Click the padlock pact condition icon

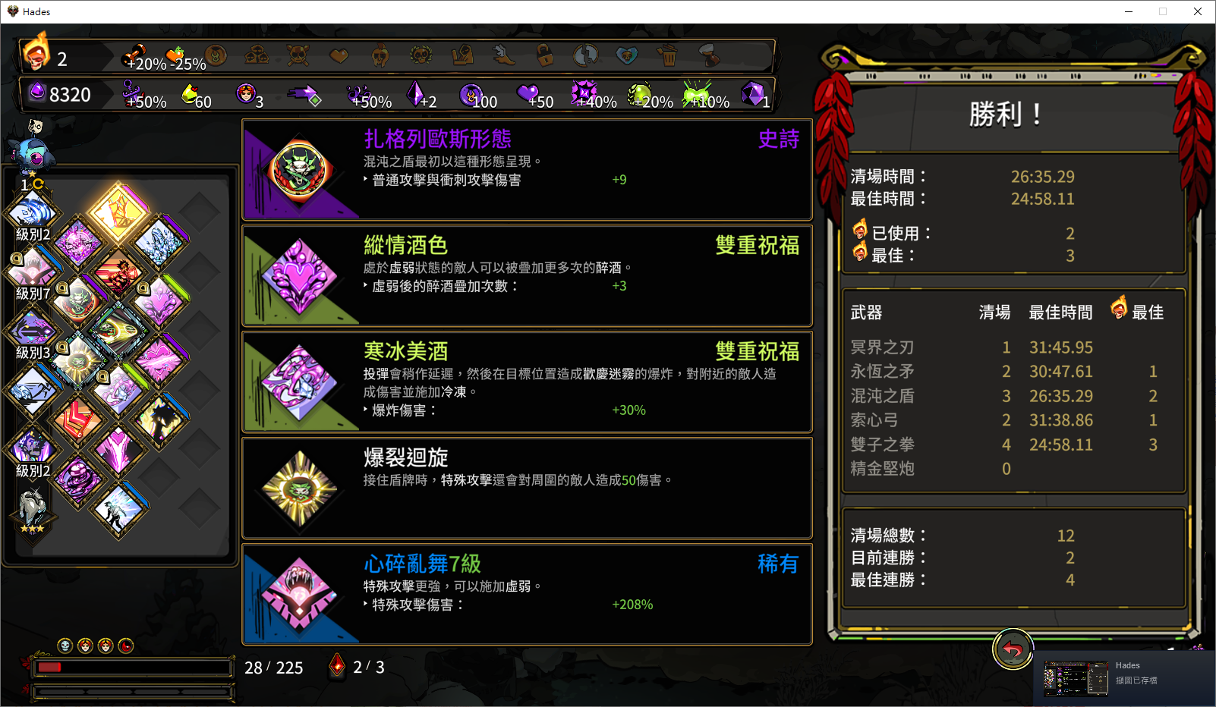point(544,55)
